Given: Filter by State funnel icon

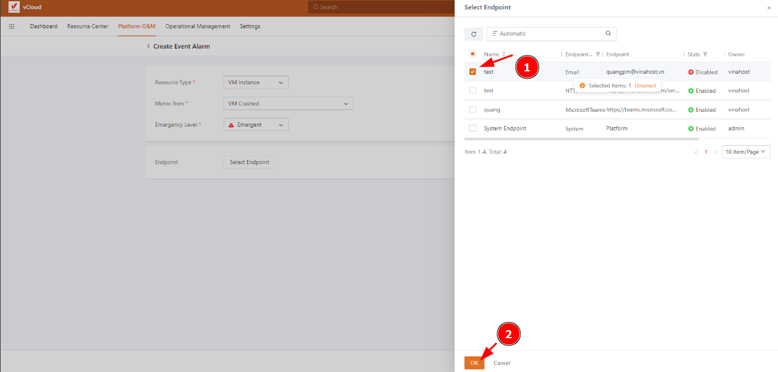Looking at the screenshot, I should point(705,54).
